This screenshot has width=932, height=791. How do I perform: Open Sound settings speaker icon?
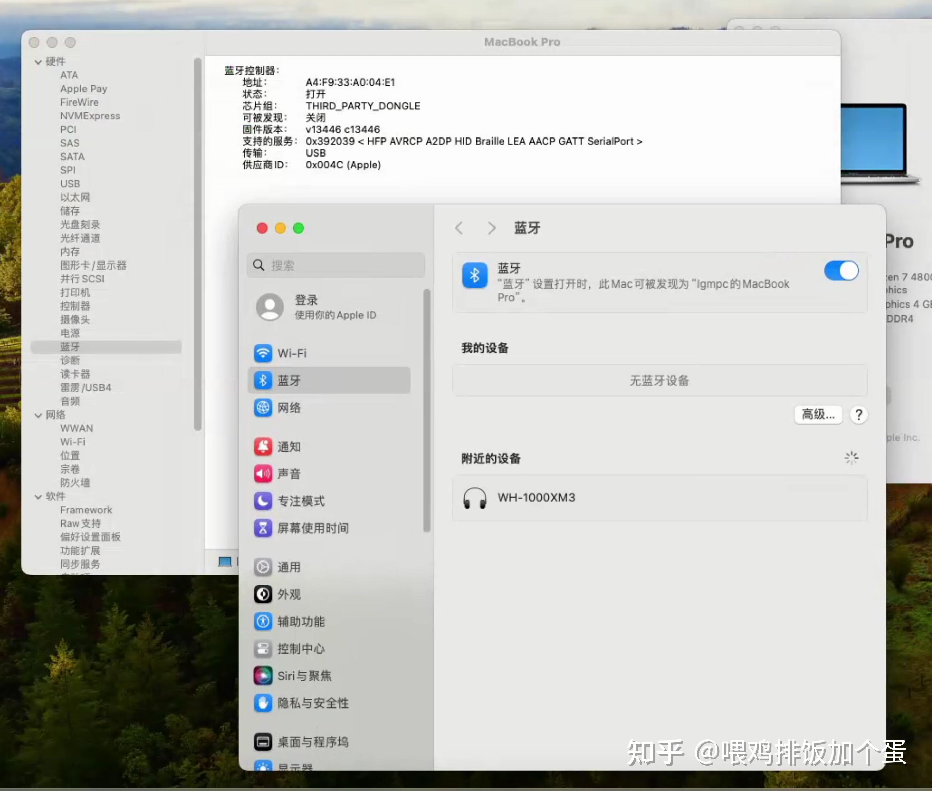click(x=263, y=474)
